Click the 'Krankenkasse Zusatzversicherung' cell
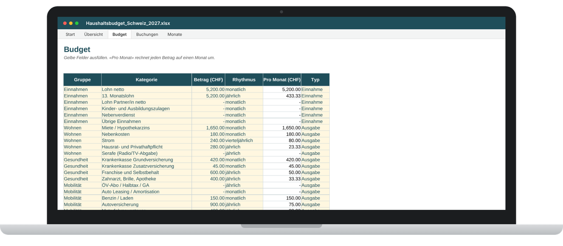This screenshot has width=563, height=246. pyautogui.click(x=146, y=166)
